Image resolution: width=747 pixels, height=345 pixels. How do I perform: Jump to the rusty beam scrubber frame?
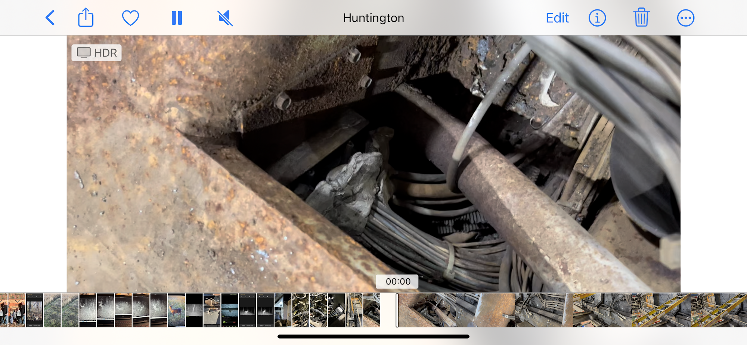[486, 310]
